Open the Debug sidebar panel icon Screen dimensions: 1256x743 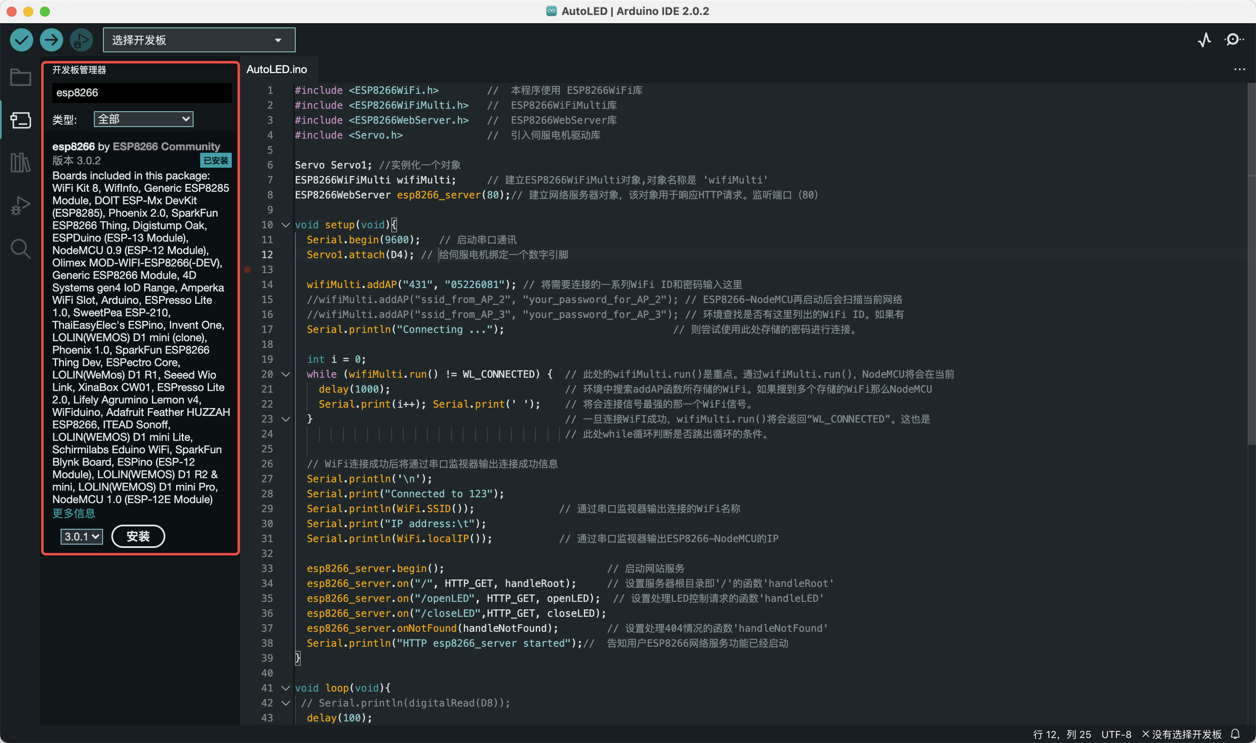click(20, 205)
